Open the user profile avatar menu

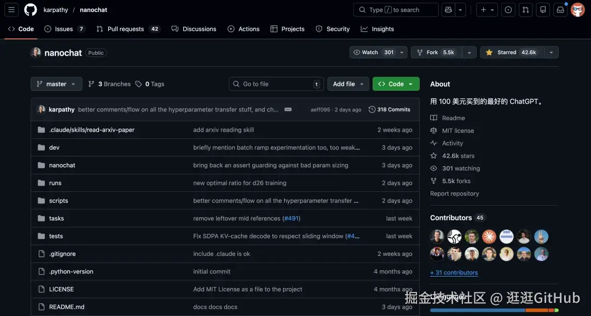tap(577, 10)
